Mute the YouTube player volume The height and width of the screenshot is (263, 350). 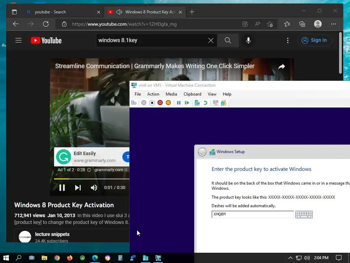pos(94,188)
